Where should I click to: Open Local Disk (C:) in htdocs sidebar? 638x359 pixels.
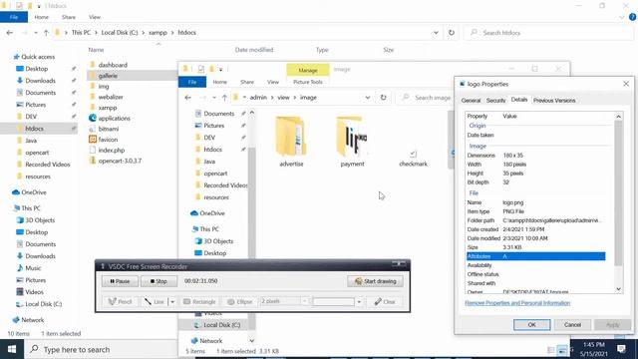coord(43,304)
